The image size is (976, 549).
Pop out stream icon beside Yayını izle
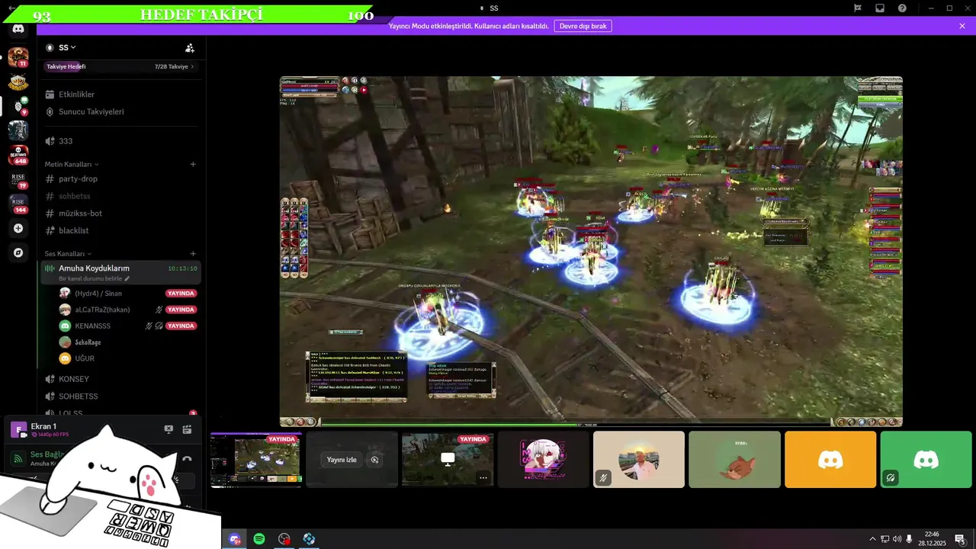point(374,460)
